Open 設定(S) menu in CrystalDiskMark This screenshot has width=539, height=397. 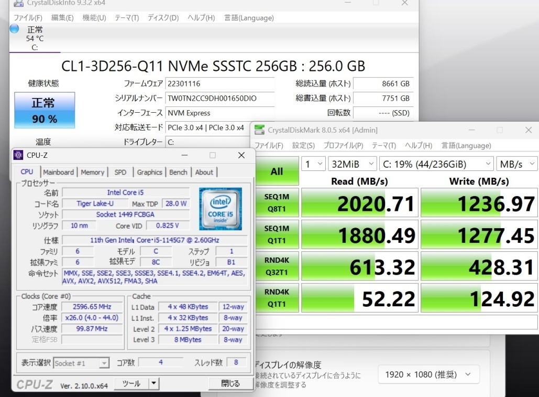click(303, 145)
